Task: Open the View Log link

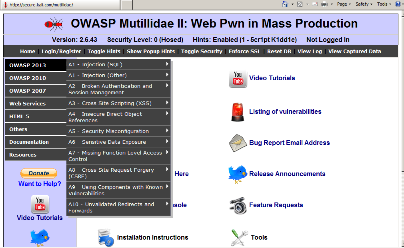Action: tap(310, 52)
